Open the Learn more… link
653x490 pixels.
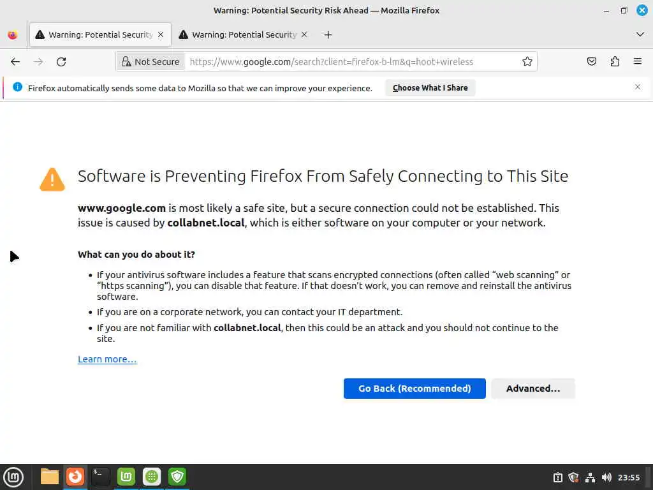pyautogui.click(x=107, y=359)
